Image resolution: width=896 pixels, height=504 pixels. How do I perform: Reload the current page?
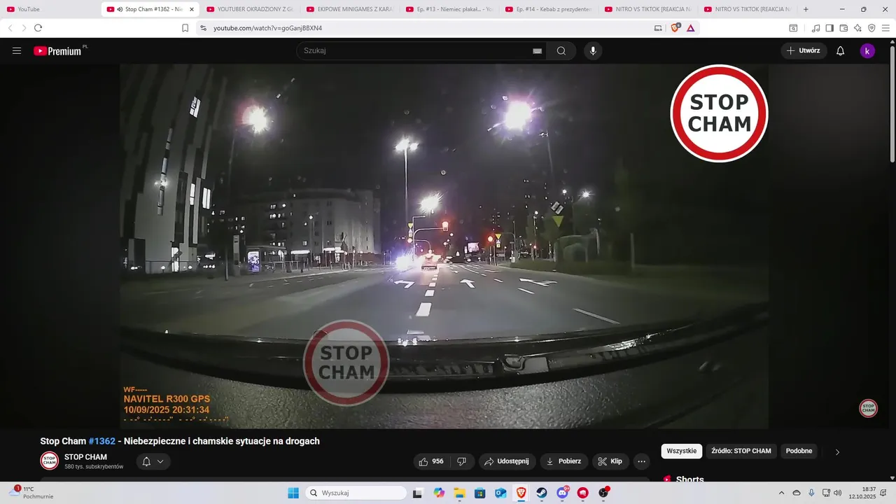38,28
